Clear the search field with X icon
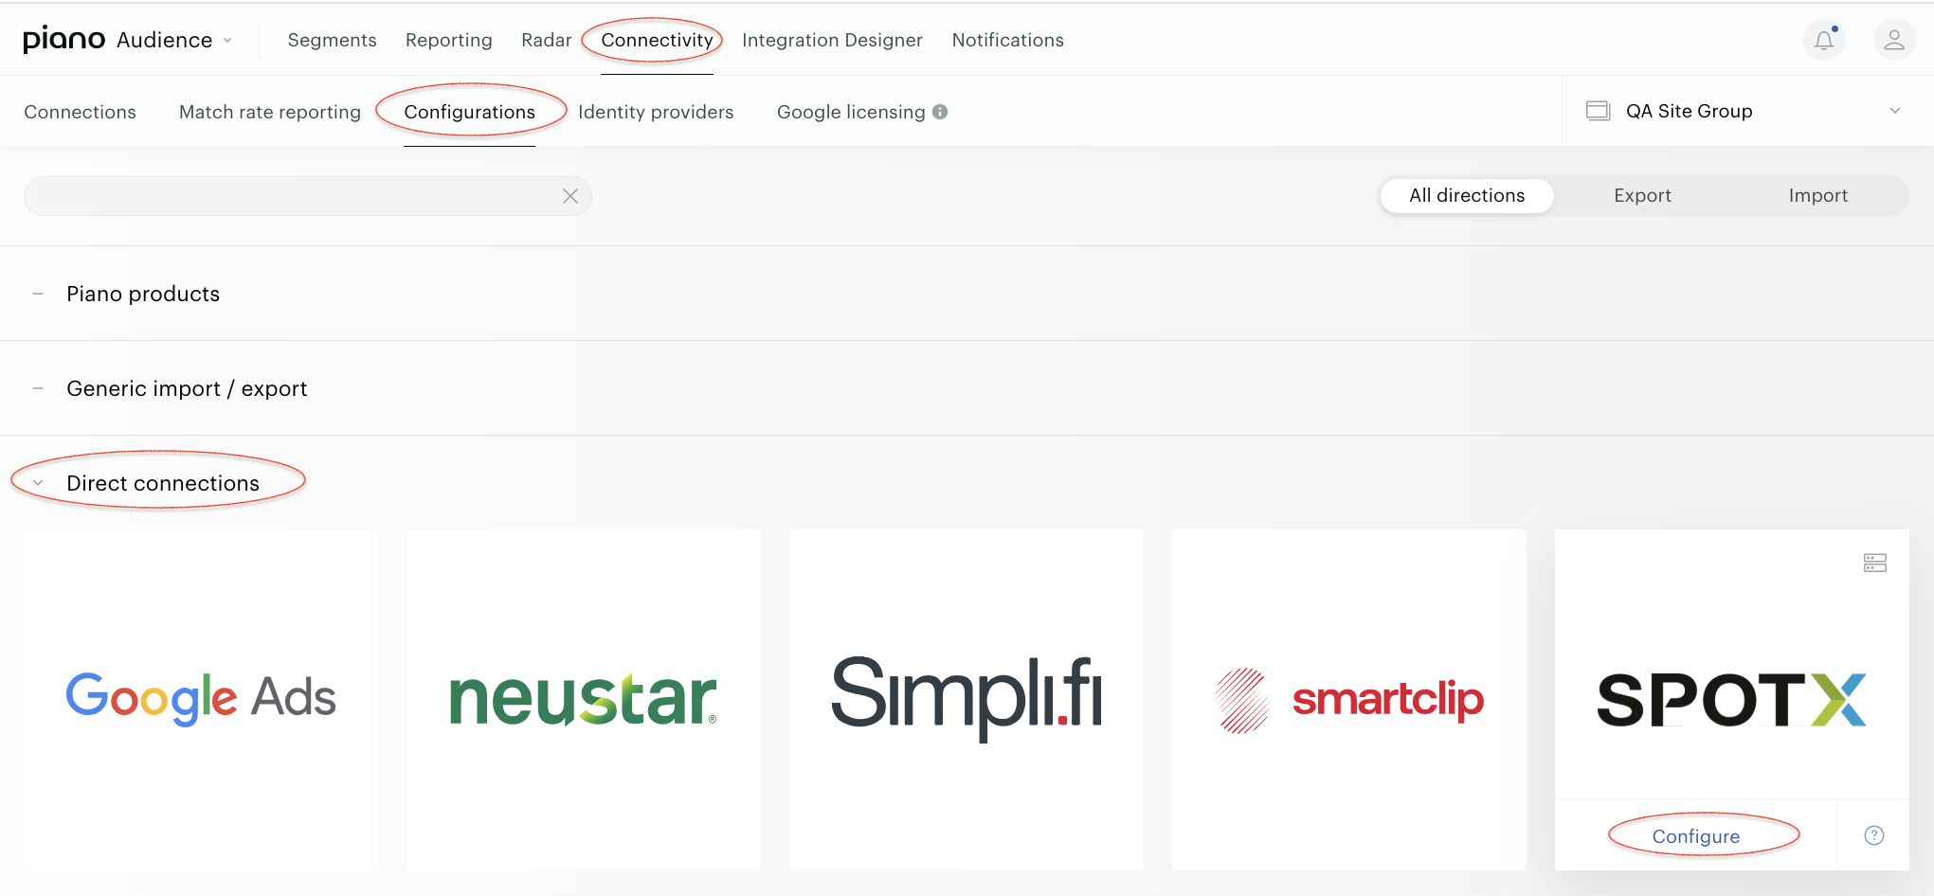Image resolution: width=1934 pixels, height=896 pixels. click(x=570, y=196)
